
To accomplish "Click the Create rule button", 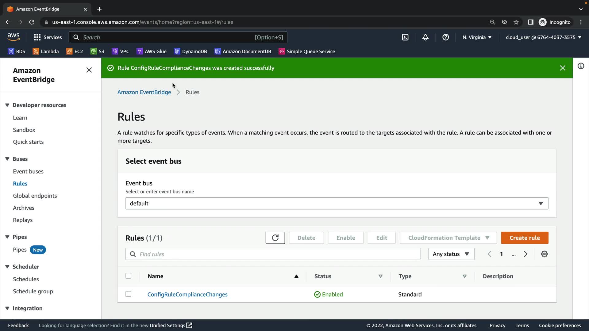I will (x=524, y=238).
